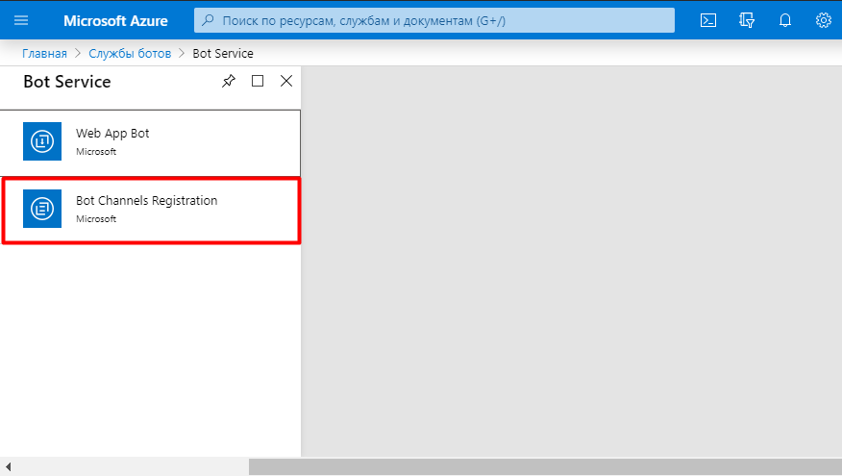Click Bot Service breadcrumb text

pos(223,54)
